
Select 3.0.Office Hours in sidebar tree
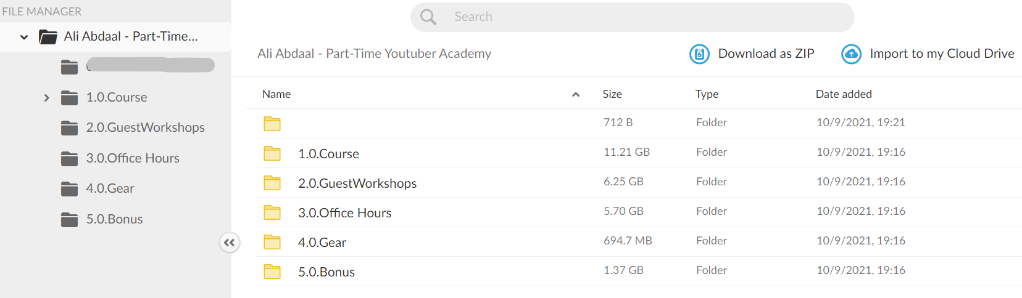tap(133, 158)
